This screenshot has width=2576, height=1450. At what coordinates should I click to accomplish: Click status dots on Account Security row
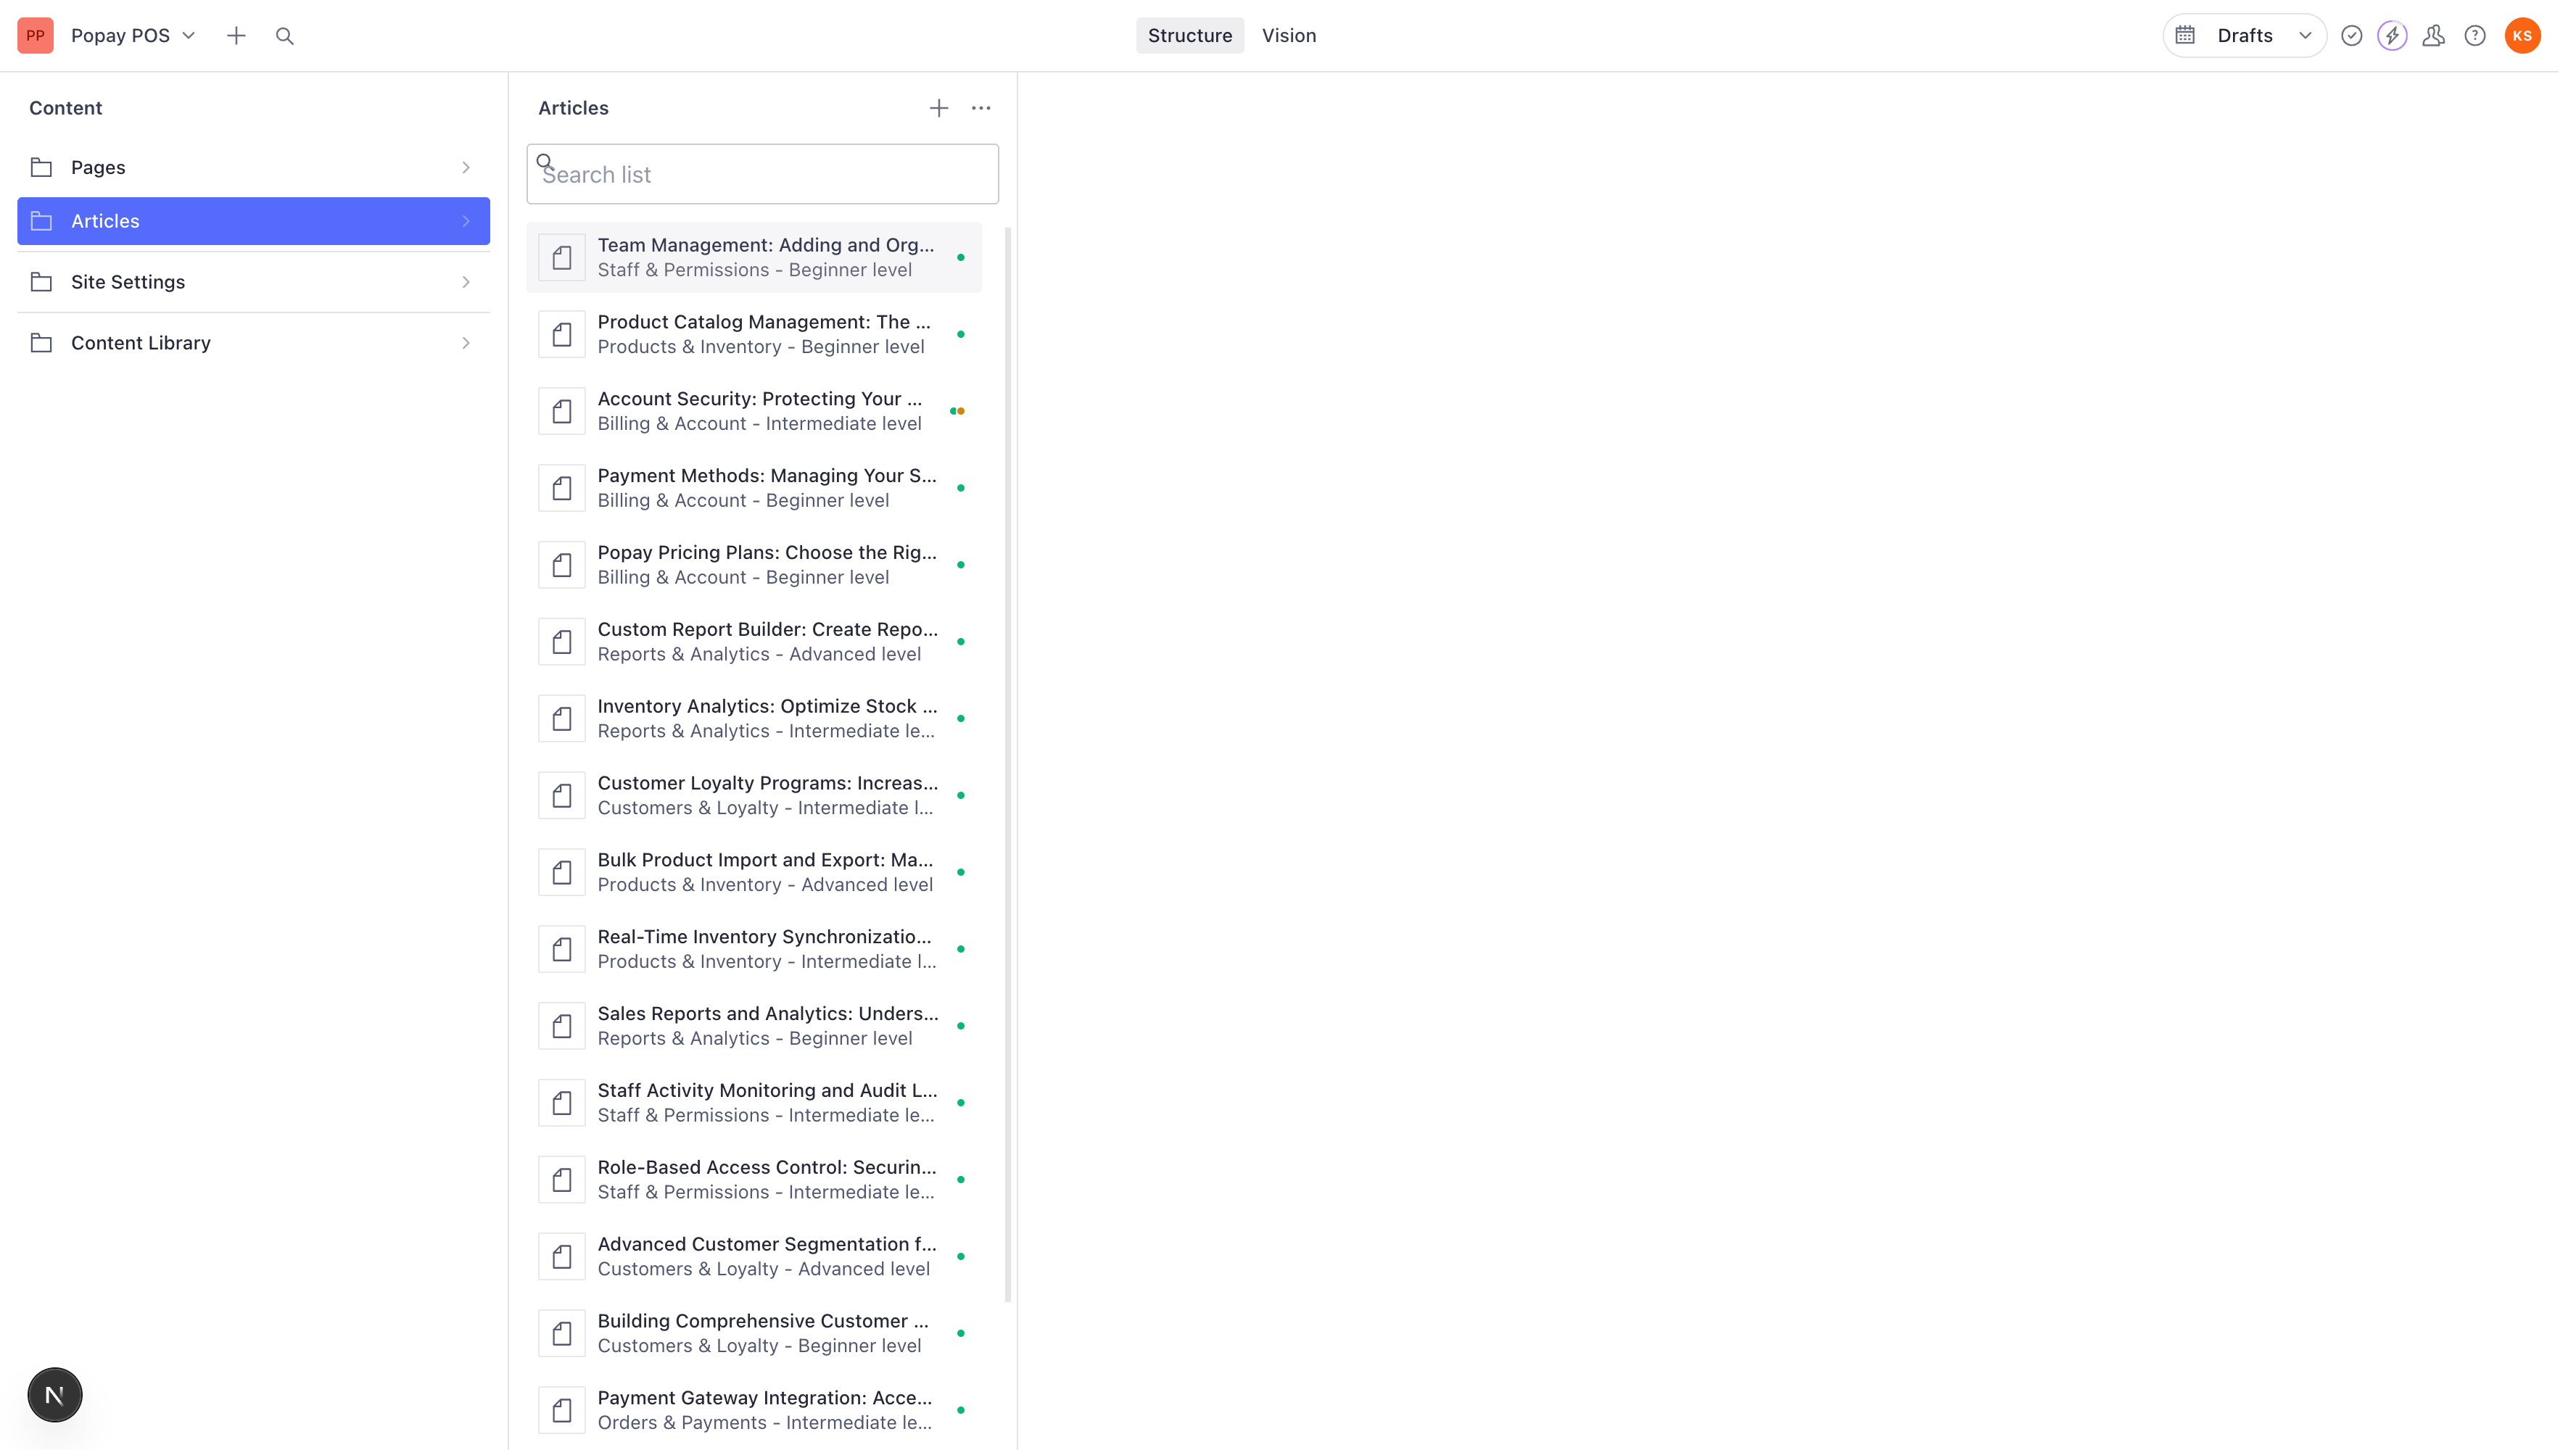[x=957, y=411]
